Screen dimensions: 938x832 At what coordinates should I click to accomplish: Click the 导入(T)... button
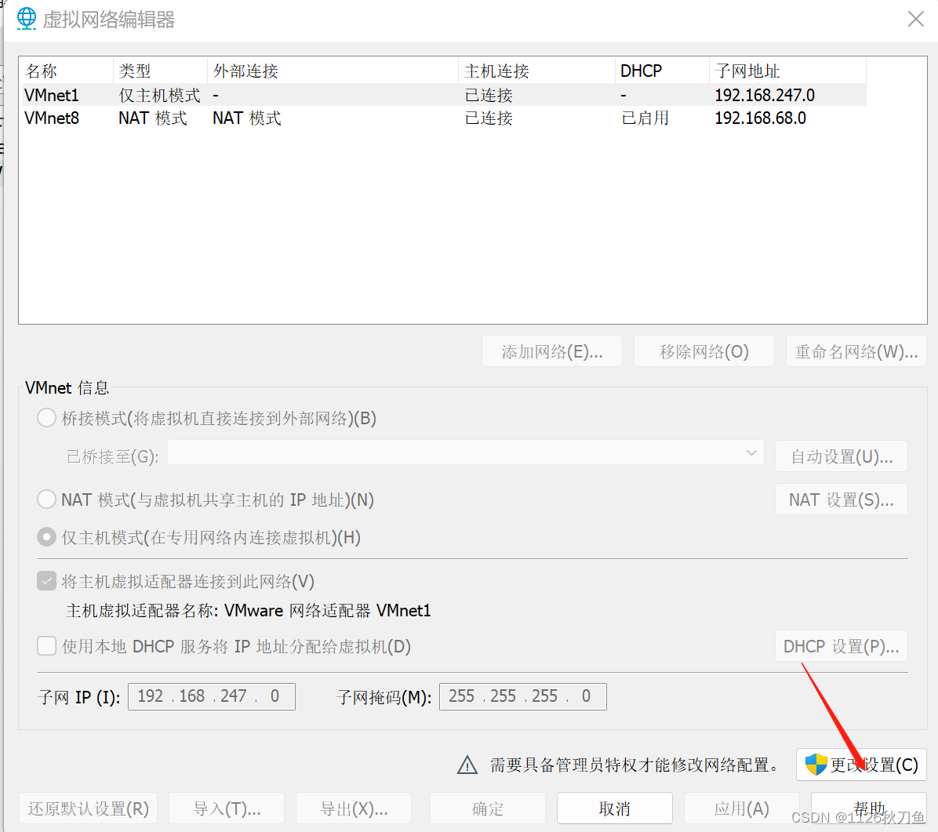[x=227, y=808]
